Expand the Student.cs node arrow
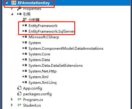 point(12,105)
